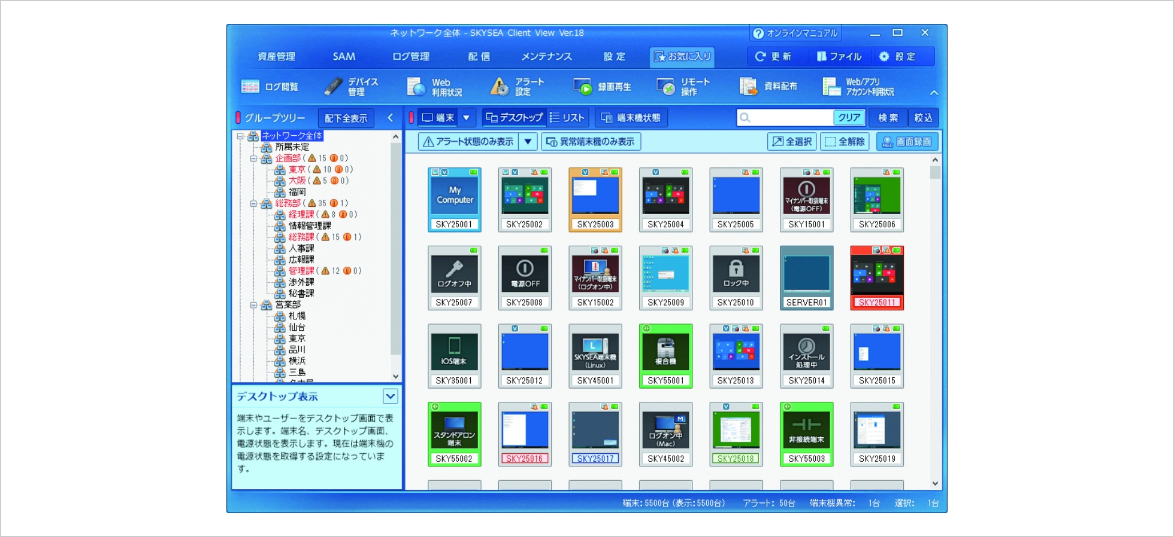Open Web利用状況 usage view
The height and width of the screenshot is (537, 1174).
(x=435, y=87)
